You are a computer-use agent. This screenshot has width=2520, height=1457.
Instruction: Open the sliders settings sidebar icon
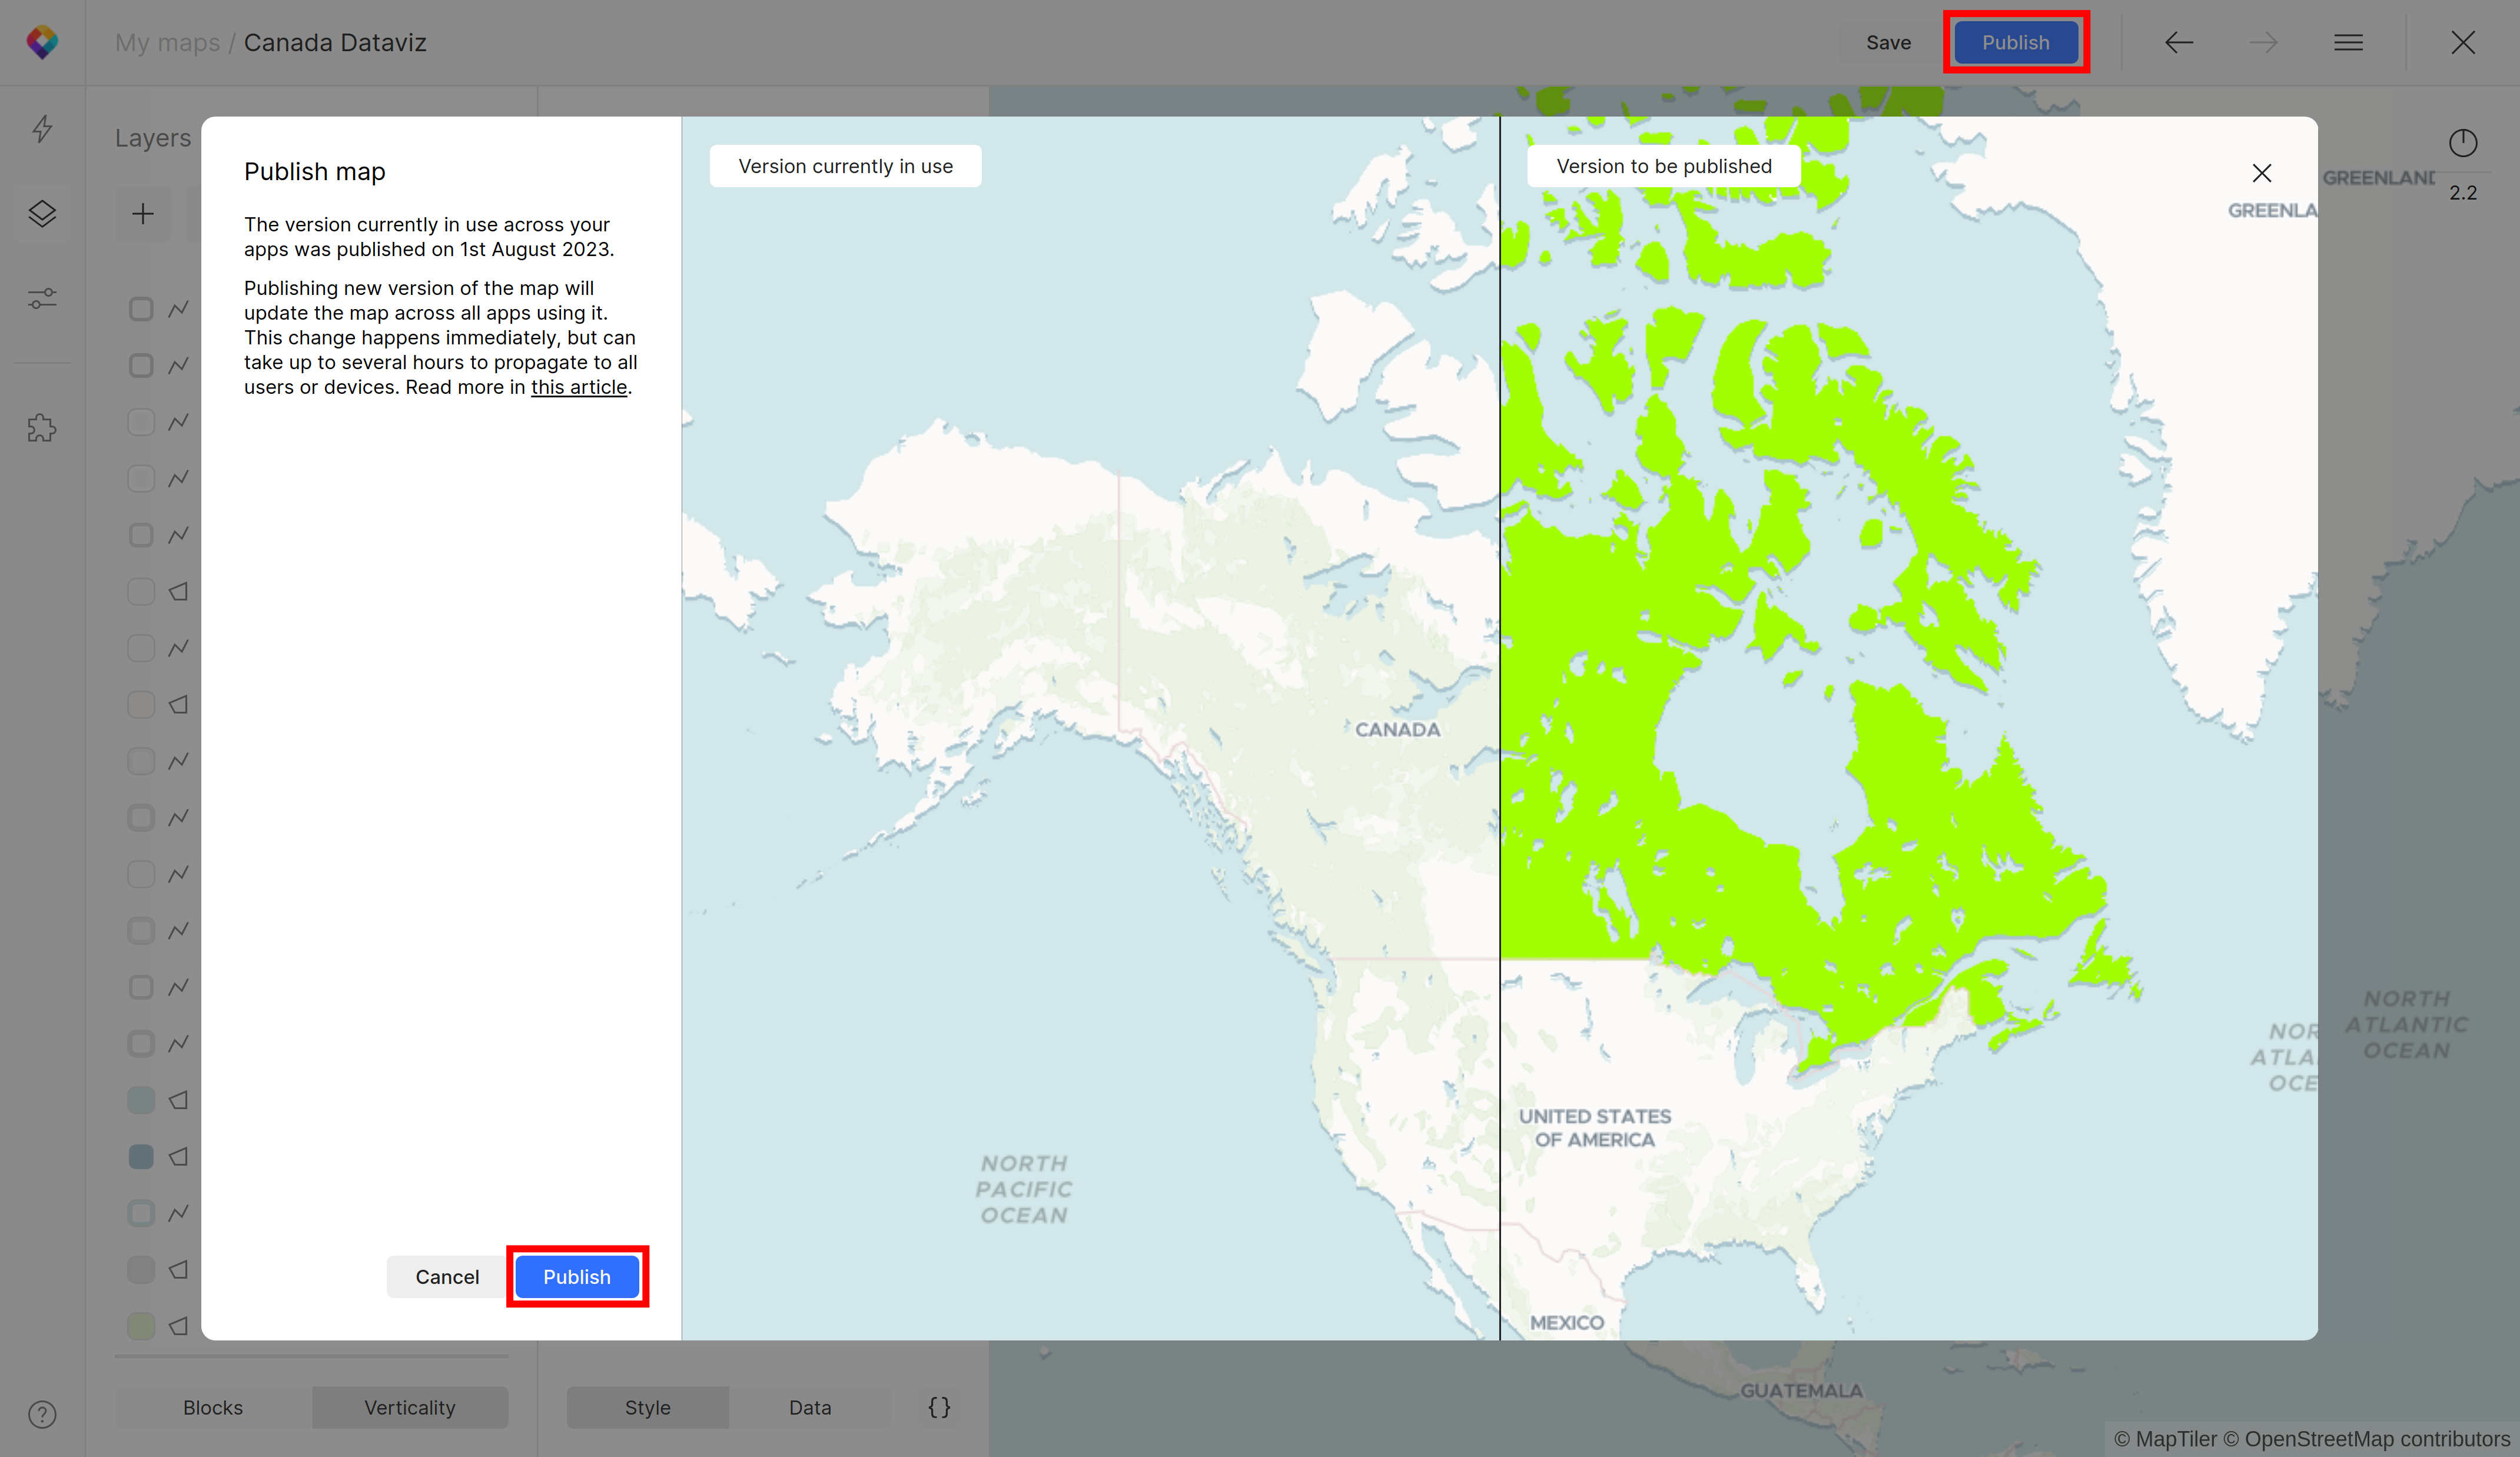pos(42,299)
